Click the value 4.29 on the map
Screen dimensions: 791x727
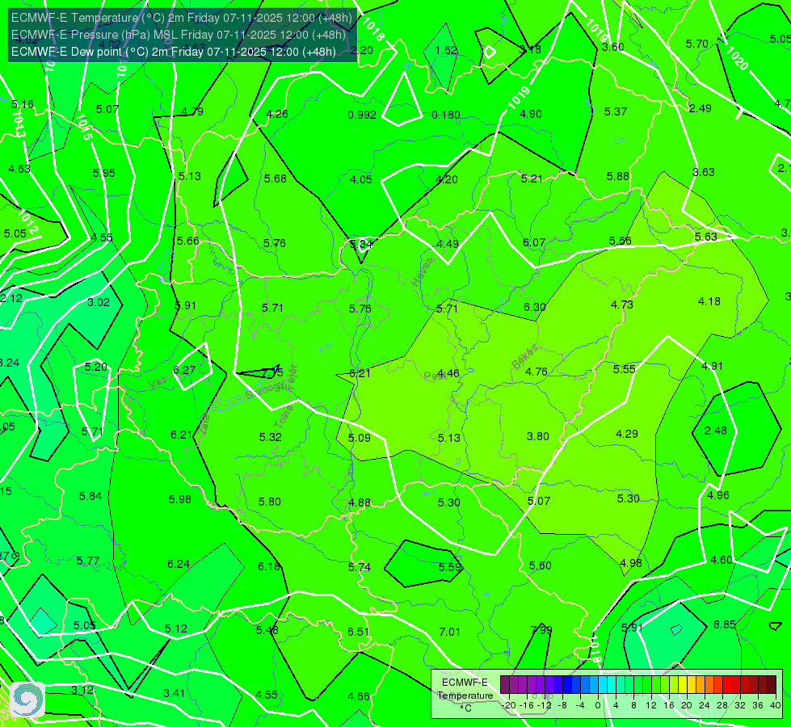627,434
